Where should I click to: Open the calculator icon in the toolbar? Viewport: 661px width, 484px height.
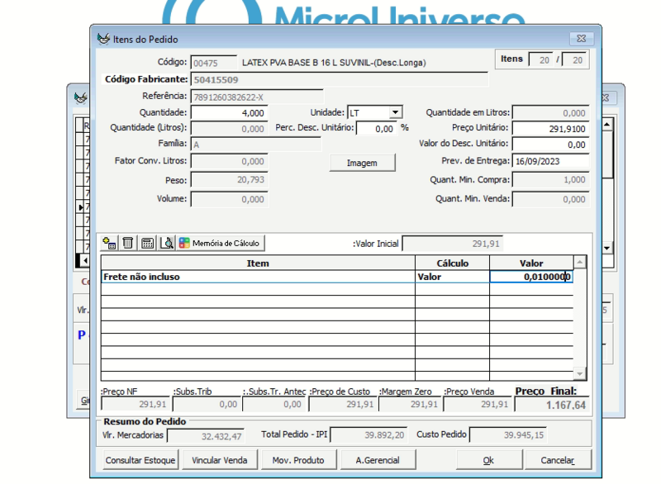tap(147, 243)
